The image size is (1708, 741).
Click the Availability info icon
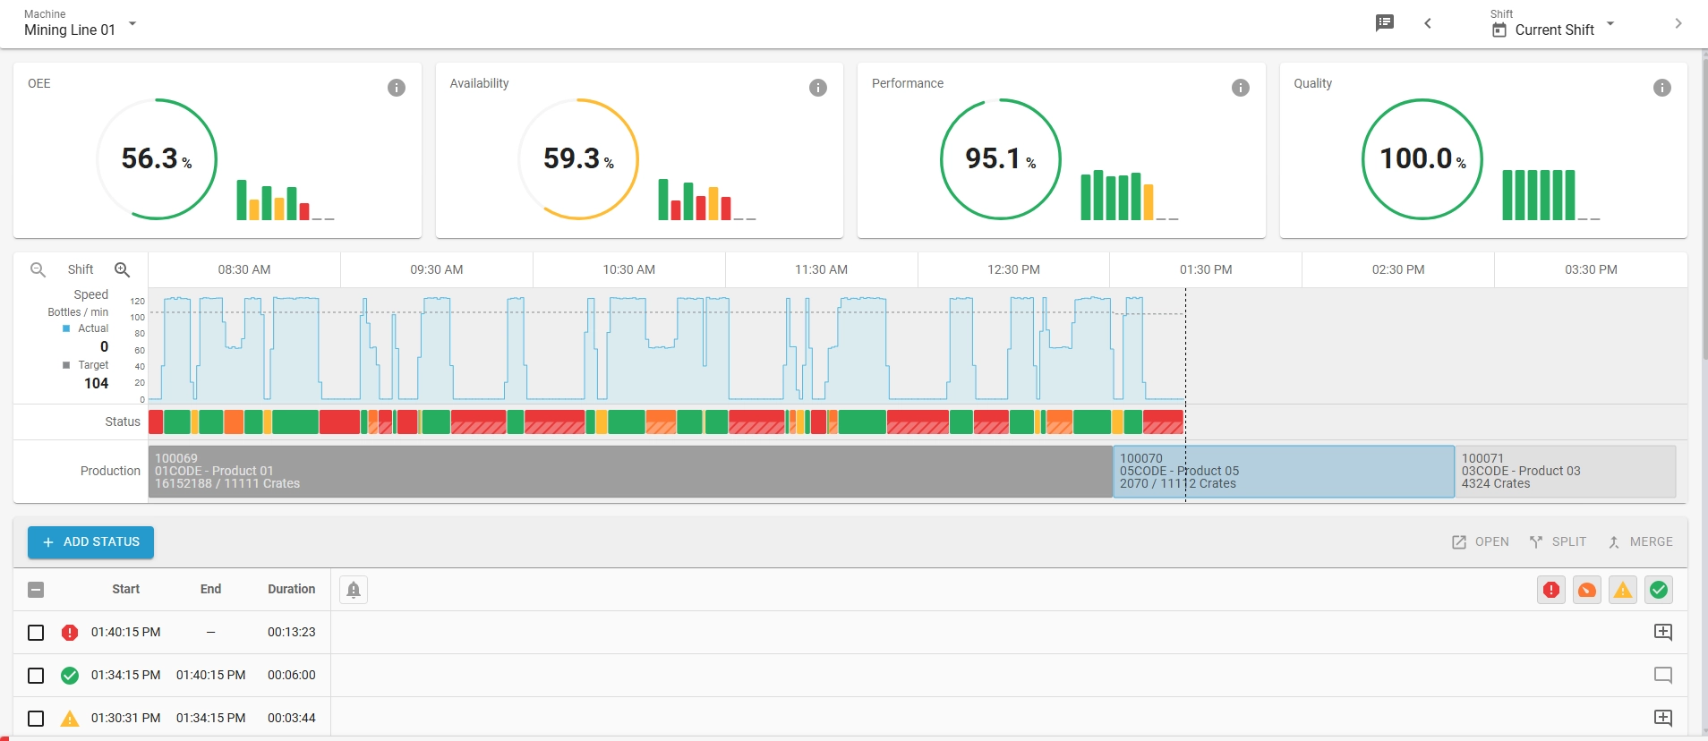point(818,88)
